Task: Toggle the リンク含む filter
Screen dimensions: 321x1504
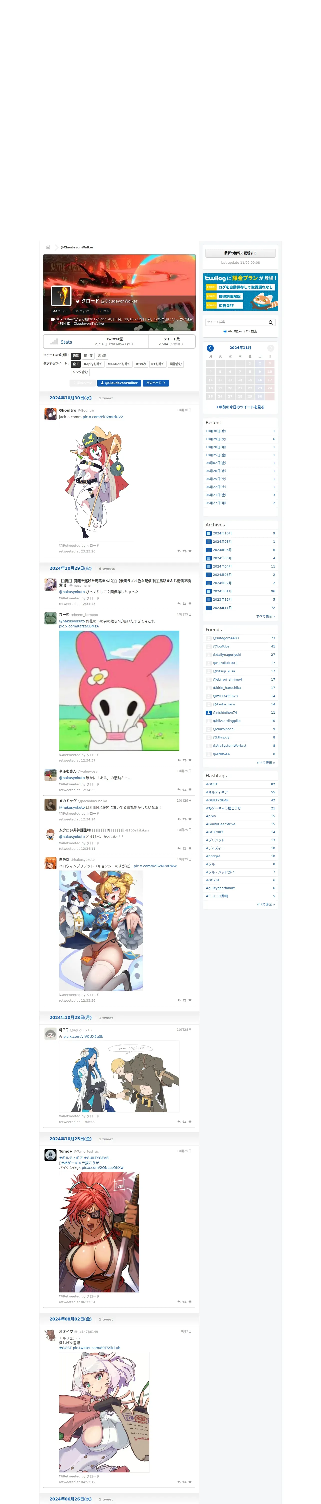Action: [80, 372]
